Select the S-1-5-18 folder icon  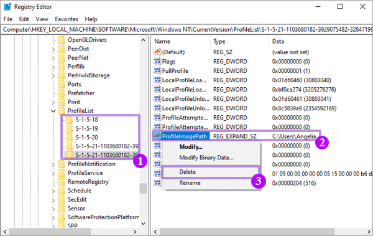point(69,120)
